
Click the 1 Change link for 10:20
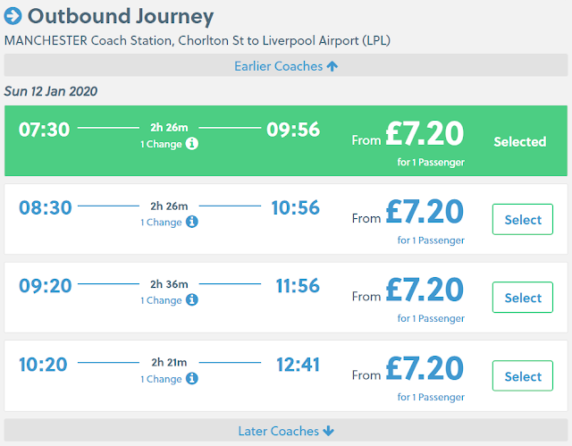(x=161, y=379)
